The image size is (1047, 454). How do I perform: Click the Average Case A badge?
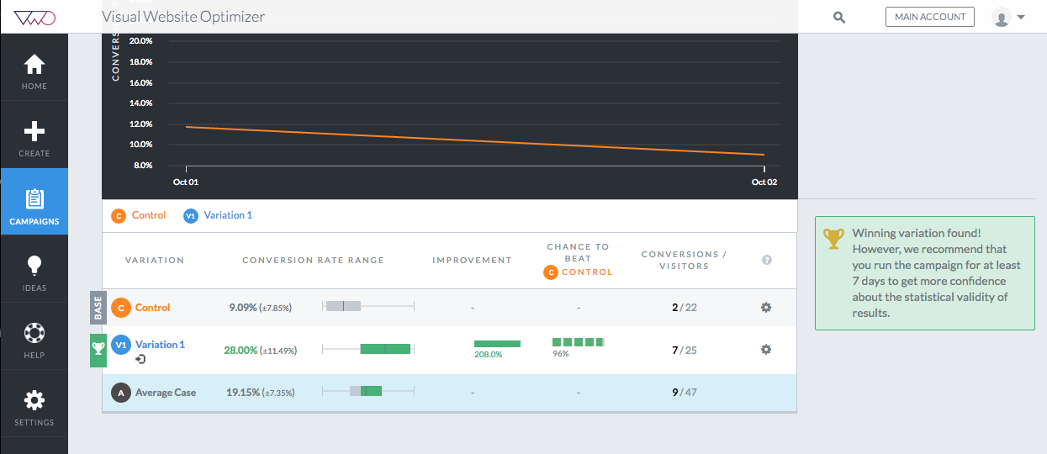[x=121, y=393]
